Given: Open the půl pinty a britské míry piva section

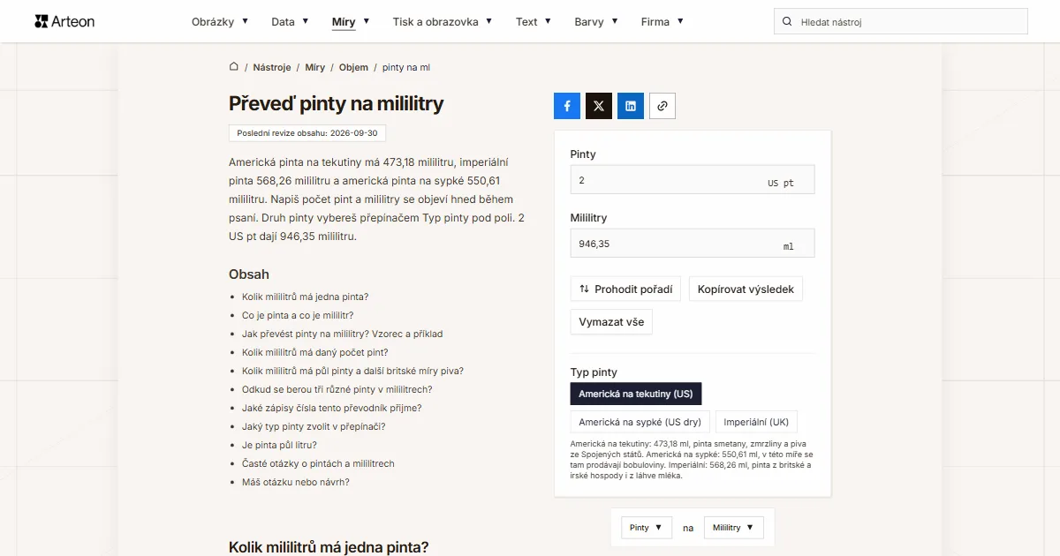Looking at the screenshot, I should [352, 371].
